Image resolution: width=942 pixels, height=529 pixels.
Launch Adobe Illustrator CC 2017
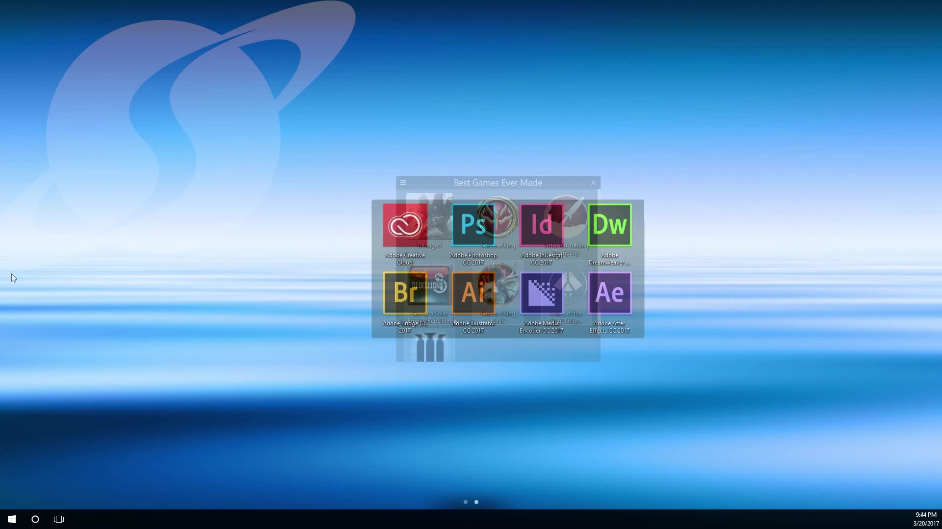(473, 293)
